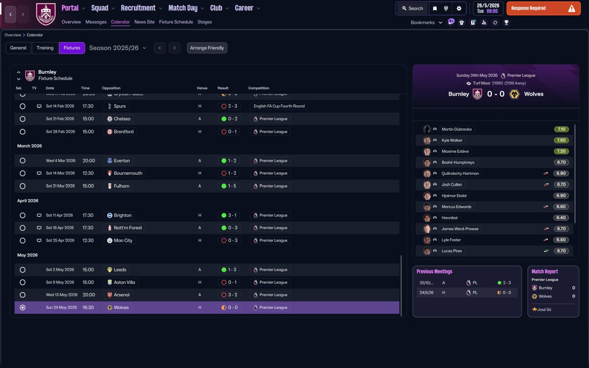Viewport: 589px width, 368px height.
Task: Click the tactics board icon in the bookmarks bar
Action: [x=473, y=23]
